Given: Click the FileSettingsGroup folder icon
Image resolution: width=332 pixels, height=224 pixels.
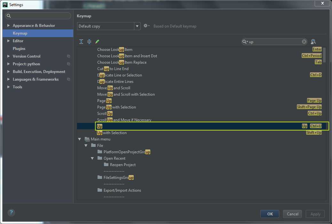Looking at the screenshot, I should pyautogui.click(x=100, y=177).
